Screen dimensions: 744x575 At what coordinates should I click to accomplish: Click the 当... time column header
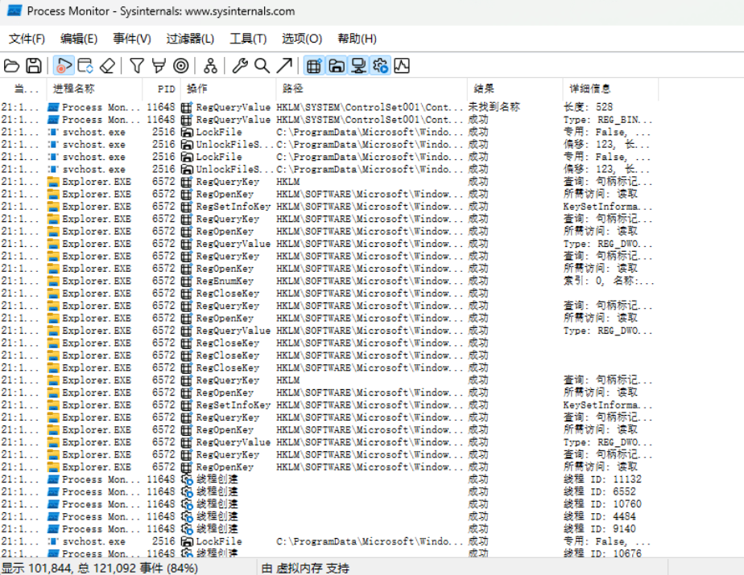point(23,88)
